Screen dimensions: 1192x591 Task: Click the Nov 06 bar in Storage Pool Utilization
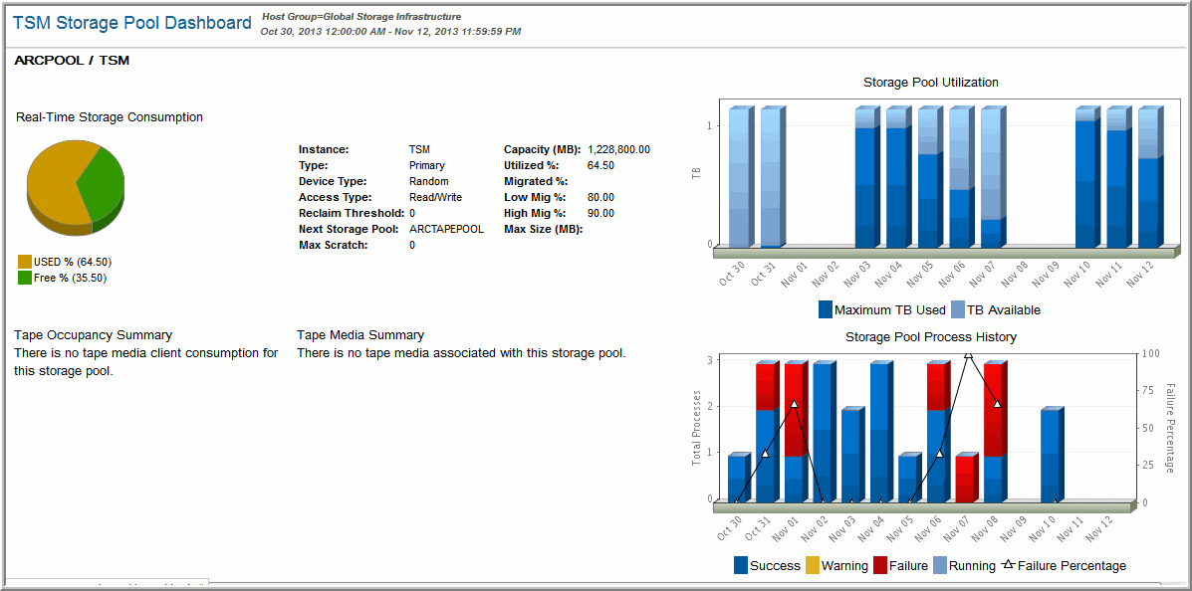point(958,179)
